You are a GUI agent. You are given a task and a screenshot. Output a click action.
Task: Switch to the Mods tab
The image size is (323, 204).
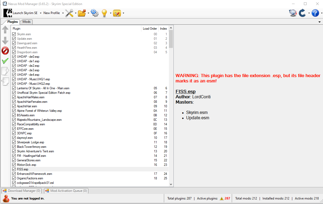coord(27,22)
